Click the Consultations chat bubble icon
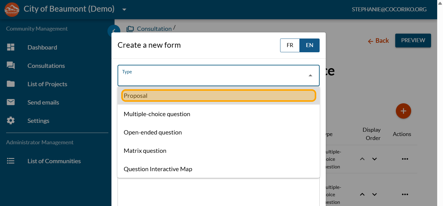The height and width of the screenshot is (206, 443). (11, 66)
